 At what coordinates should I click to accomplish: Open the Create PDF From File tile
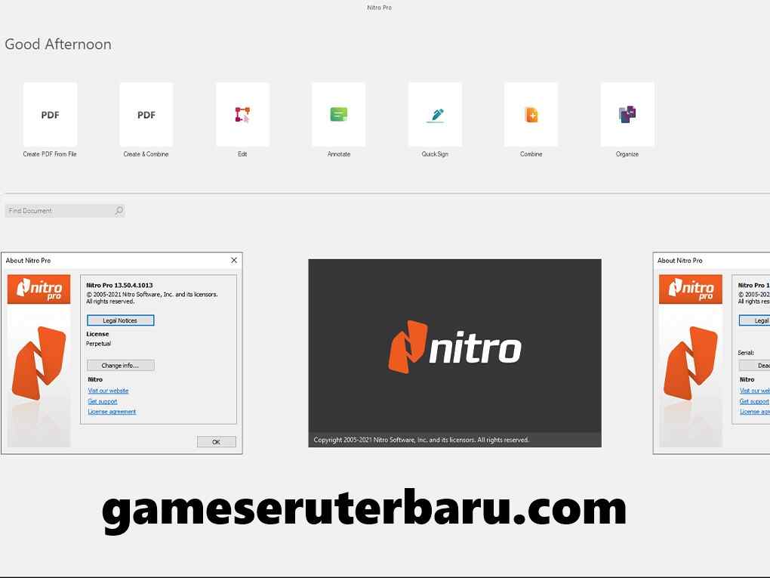pyautogui.click(x=50, y=115)
